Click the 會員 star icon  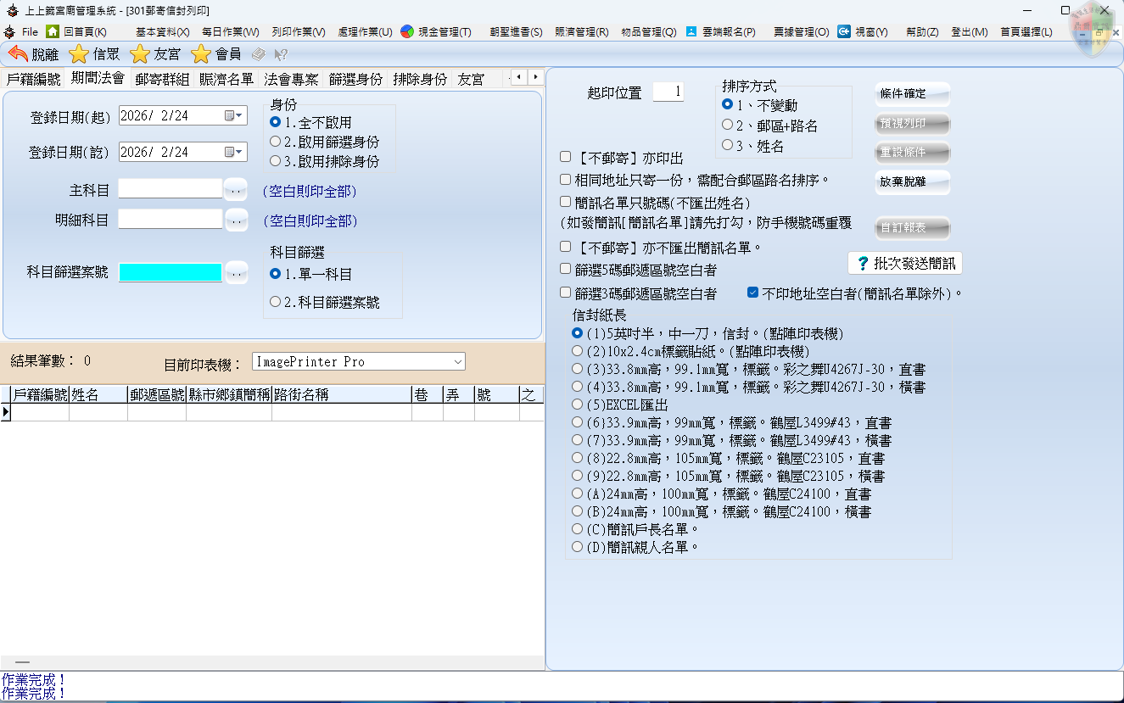[x=201, y=54]
